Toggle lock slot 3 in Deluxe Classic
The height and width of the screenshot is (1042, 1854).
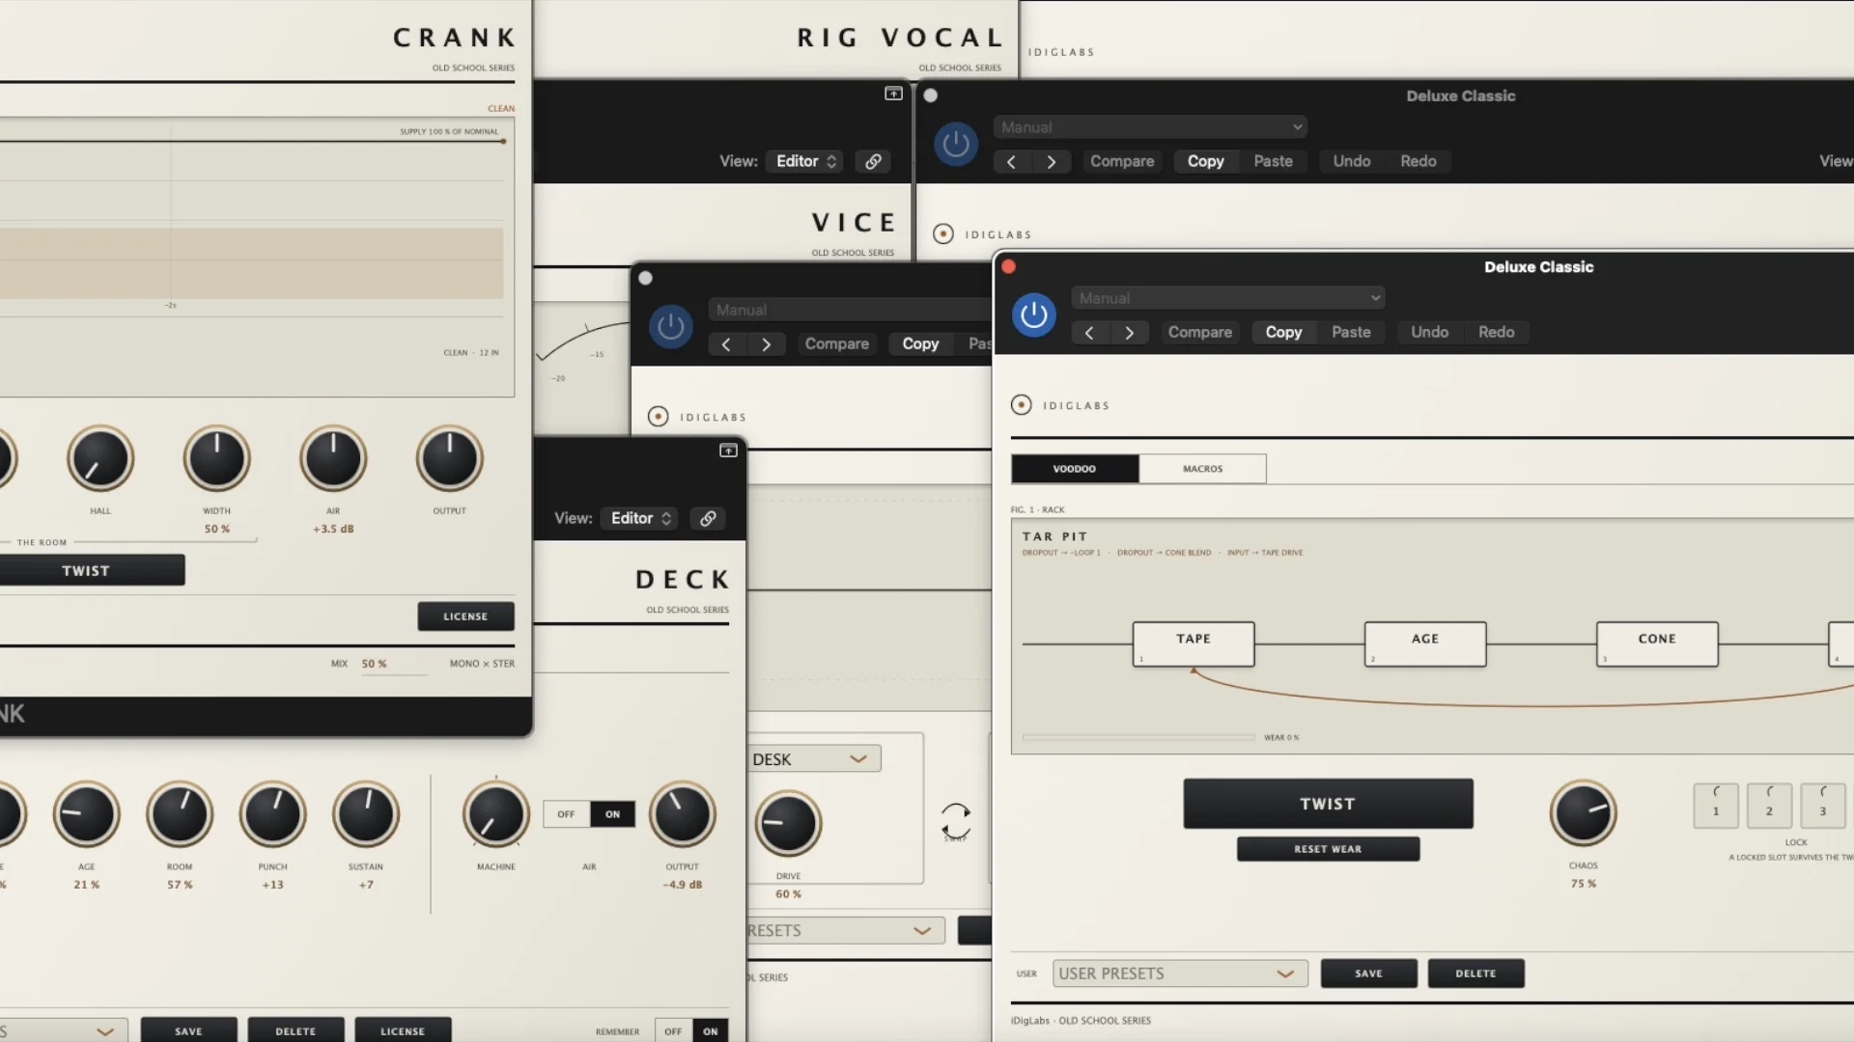(x=1823, y=806)
